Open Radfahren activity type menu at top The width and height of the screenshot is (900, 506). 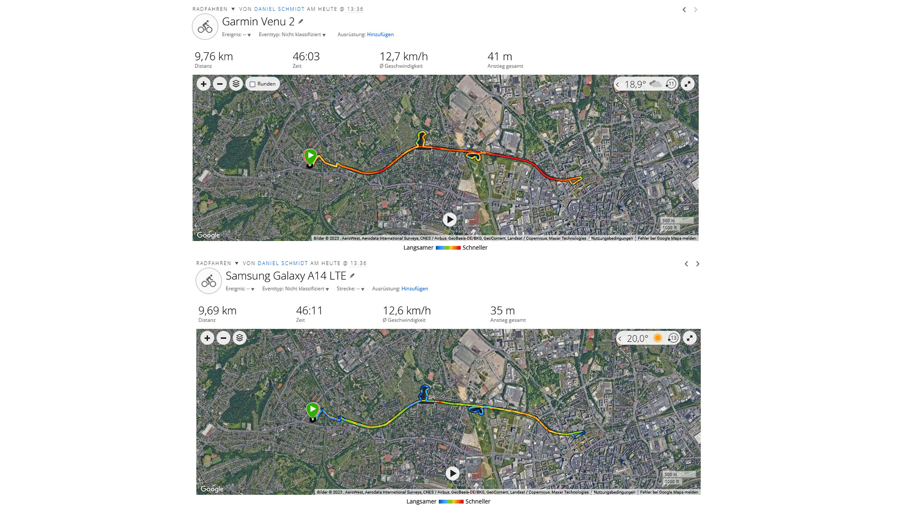pos(233,9)
